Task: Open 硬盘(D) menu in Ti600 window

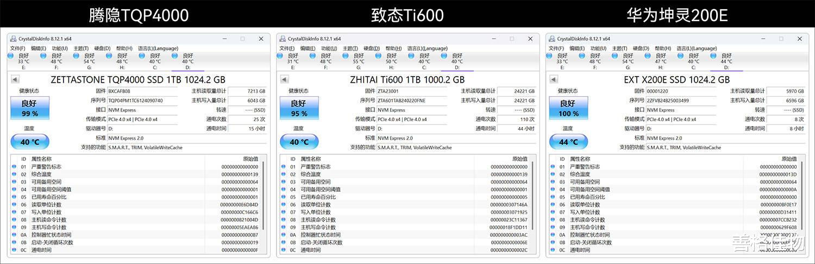Action: 372,48
